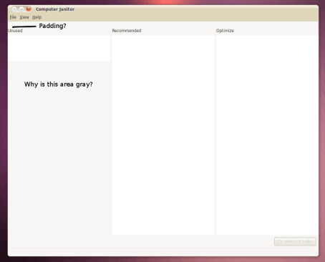Click inside the Optimize list pane
Image resolution: width=325 pixels, height=262 pixels.
(267, 135)
